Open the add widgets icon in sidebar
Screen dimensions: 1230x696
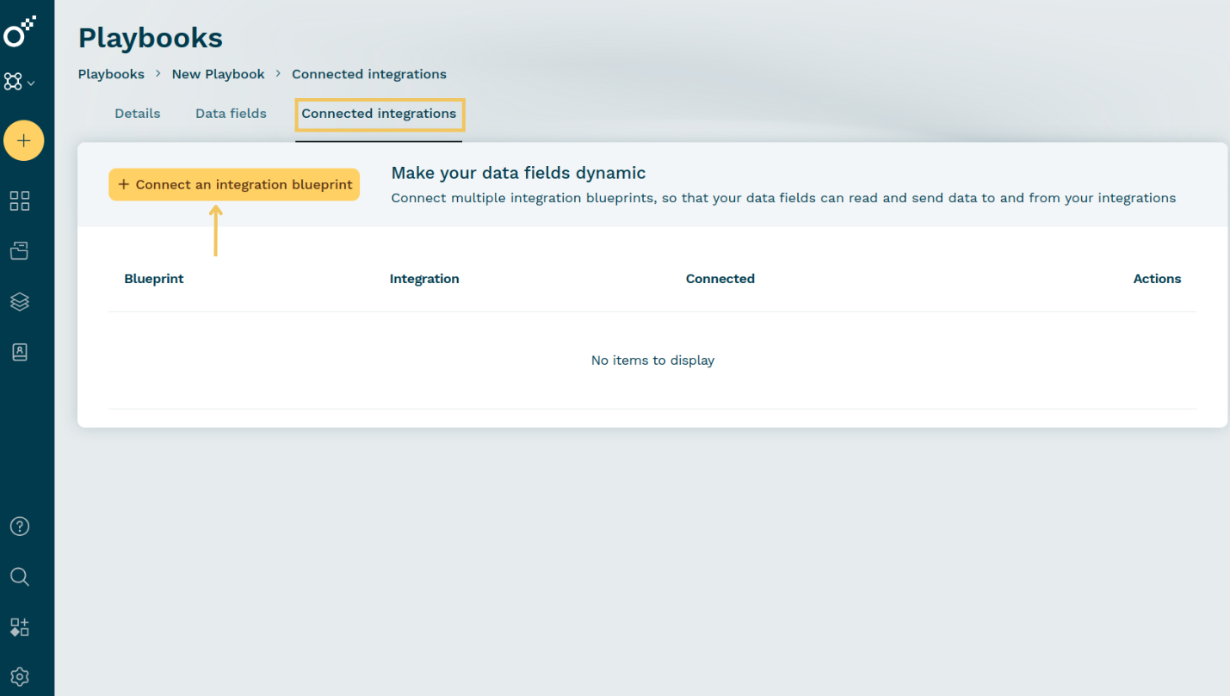click(x=20, y=627)
